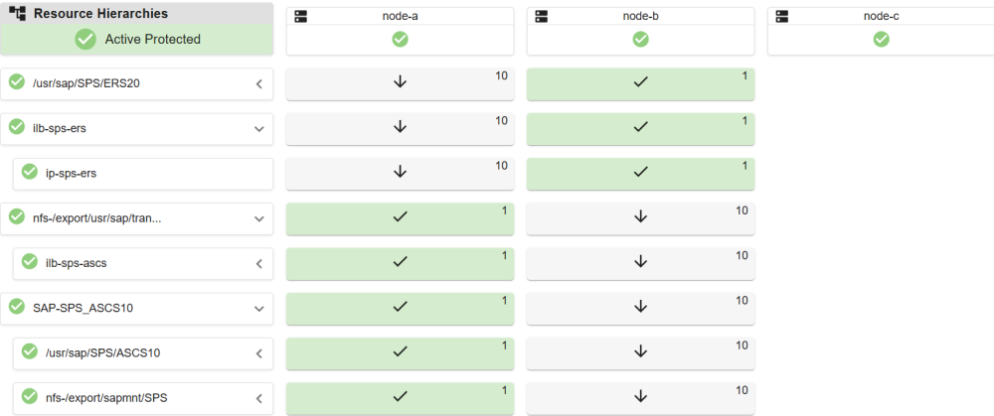Screen dimensions: 994x416
Task: Expand the /usr/sap/SPS/ERS20 hierarchy chevron
Action: tap(258, 84)
